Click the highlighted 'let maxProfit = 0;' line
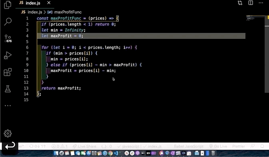The image size is (269, 157). [62, 36]
